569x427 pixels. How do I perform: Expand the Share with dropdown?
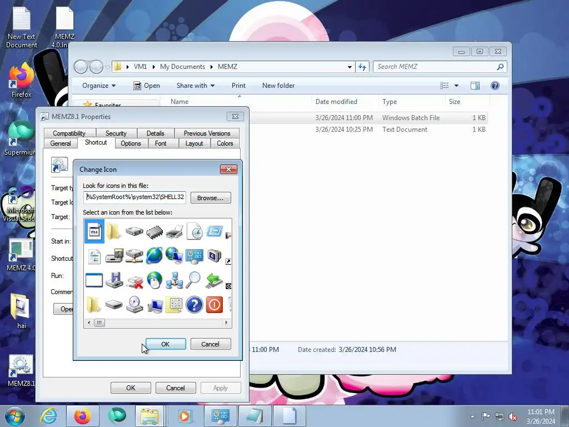click(x=195, y=86)
